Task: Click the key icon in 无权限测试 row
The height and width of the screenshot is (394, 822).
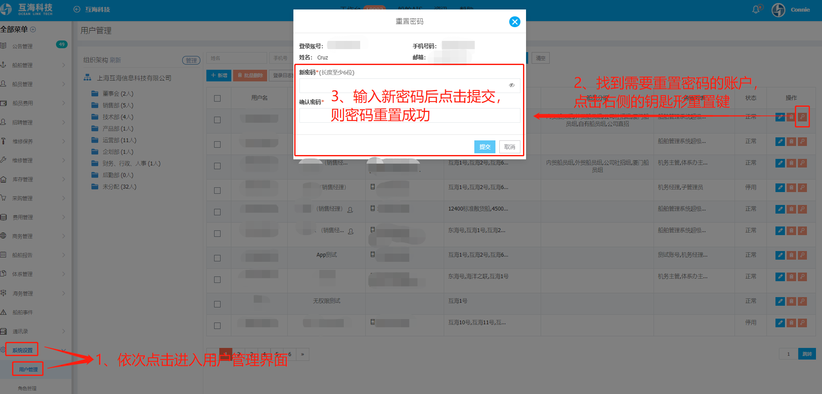Action: (x=802, y=301)
